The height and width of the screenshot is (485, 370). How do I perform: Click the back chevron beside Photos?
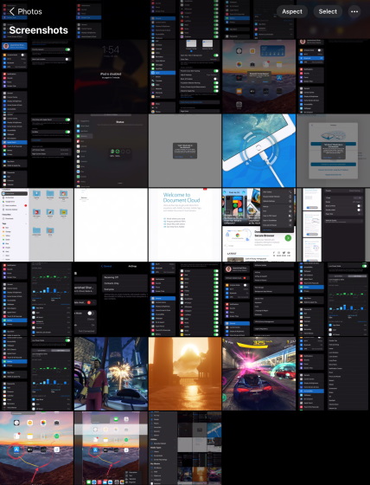[x=12, y=11]
